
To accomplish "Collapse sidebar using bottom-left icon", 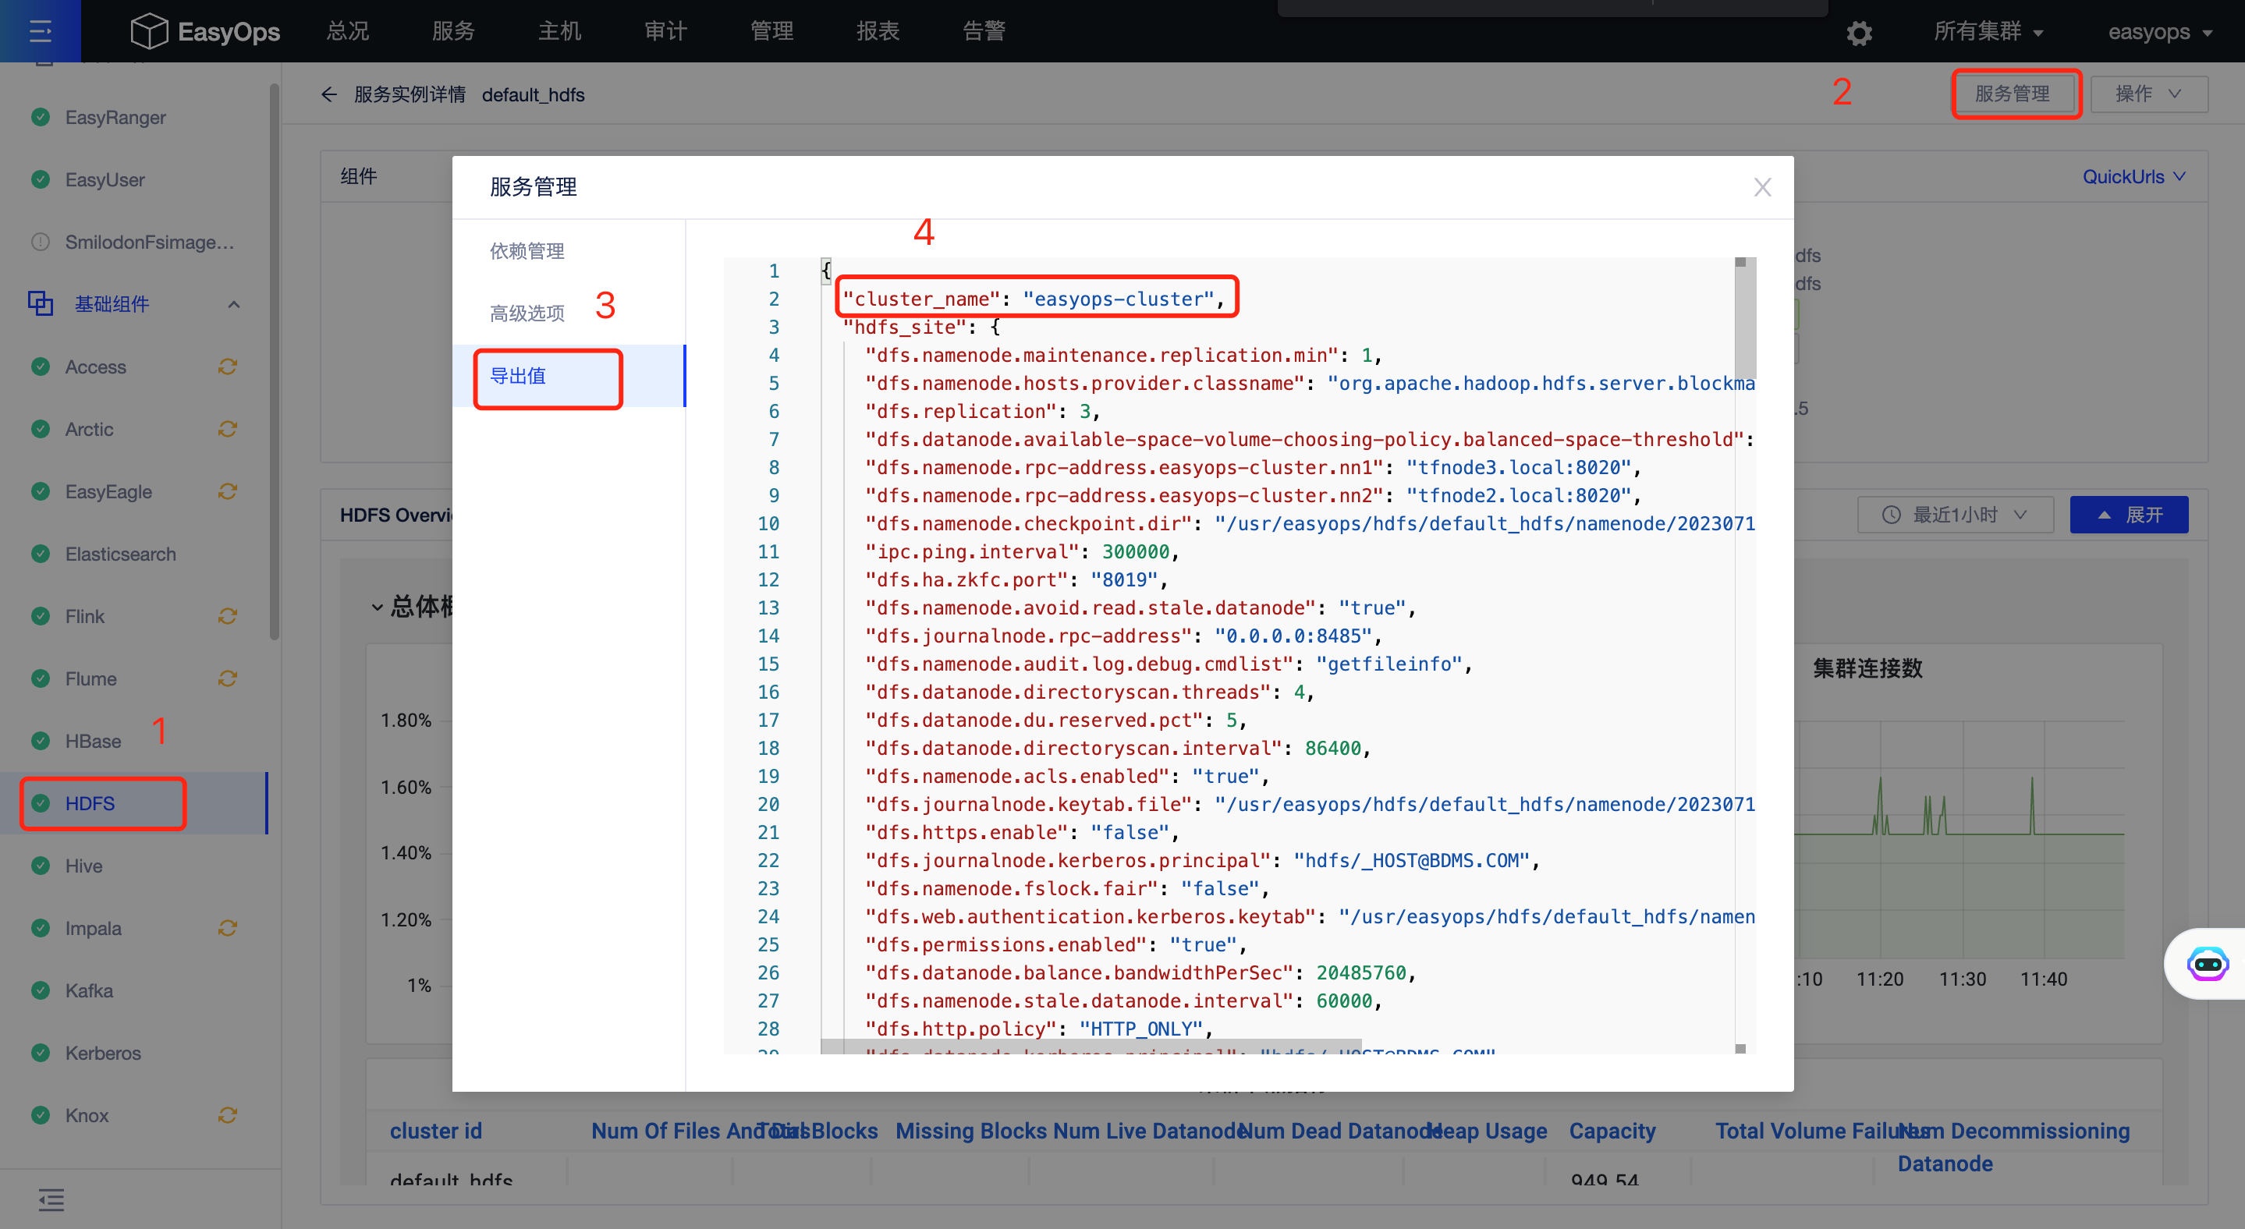I will (x=51, y=1199).
